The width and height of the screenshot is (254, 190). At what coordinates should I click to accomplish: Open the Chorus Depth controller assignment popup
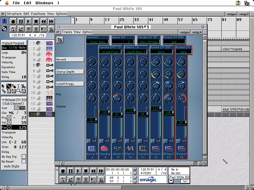70,72
